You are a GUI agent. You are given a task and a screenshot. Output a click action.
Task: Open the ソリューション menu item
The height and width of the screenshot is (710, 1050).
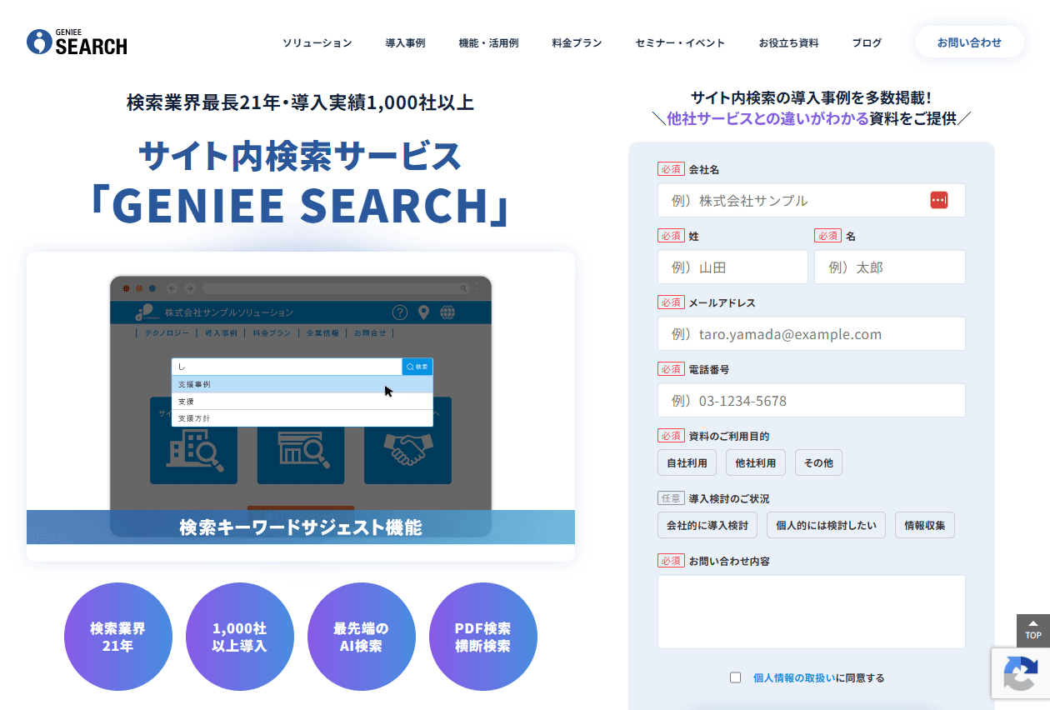(317, 42)
